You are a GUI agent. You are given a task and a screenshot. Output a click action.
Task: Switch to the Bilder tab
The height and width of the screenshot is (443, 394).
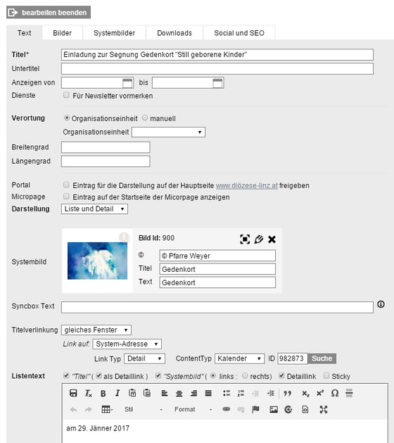tap(63, 33)
